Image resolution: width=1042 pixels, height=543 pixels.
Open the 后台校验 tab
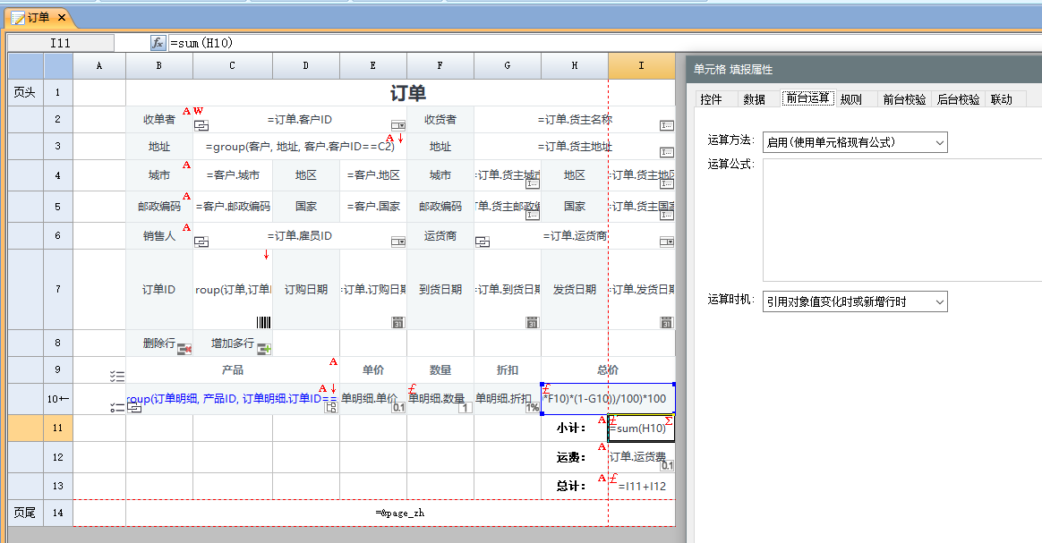958,99
